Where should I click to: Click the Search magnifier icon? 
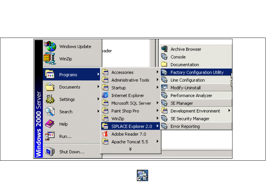coord(50,112)
